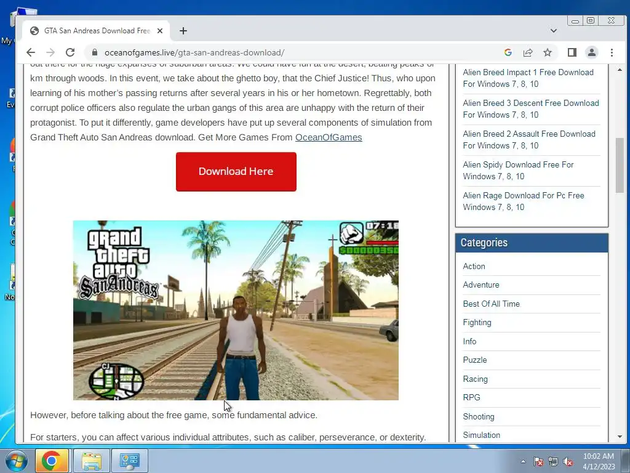Image resolution: width=630 pixels, height=473 pixels.
Task: Select the Info category
Action: tap(469, 341)
